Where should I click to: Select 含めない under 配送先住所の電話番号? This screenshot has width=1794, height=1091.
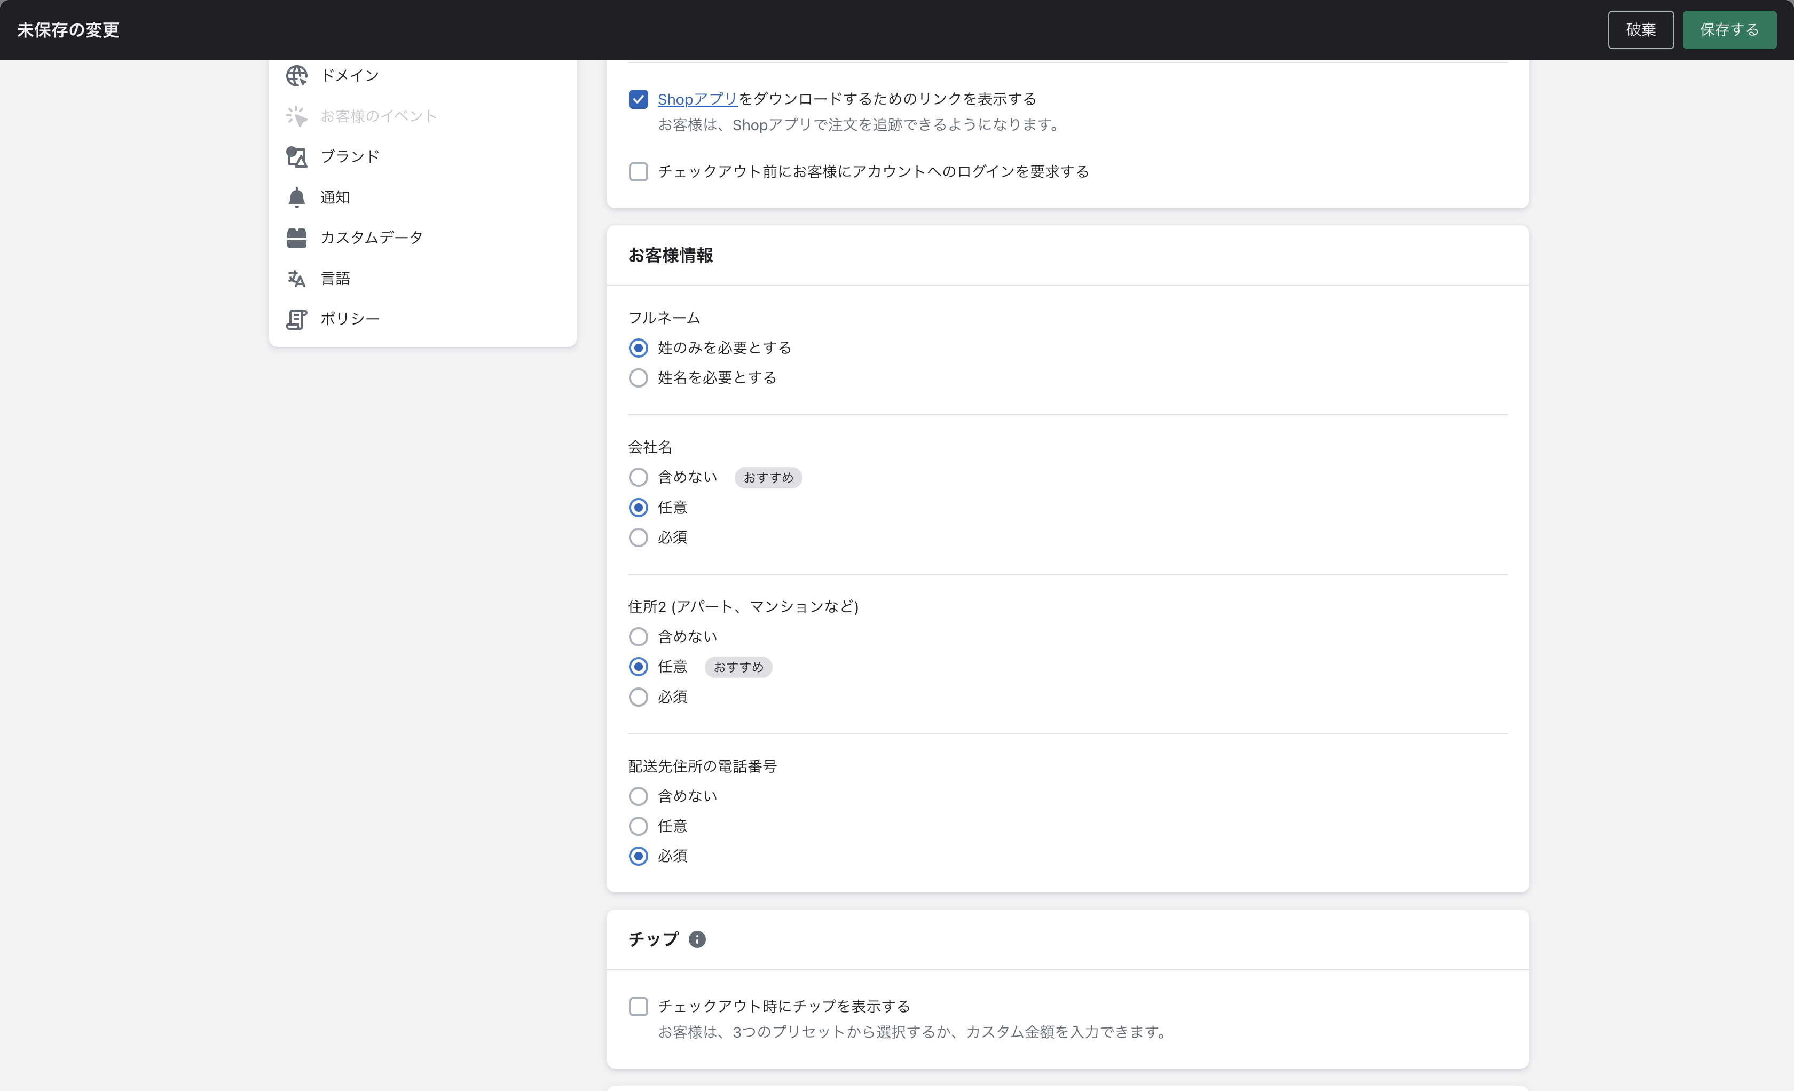pyautogui.click(x=639, y=796)
